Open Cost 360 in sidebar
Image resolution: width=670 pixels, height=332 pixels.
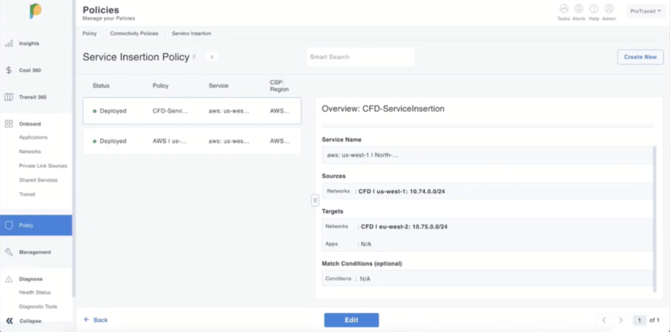coord(29,70)
